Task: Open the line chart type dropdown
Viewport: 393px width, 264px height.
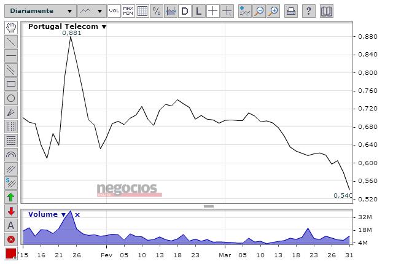Action: click(92, 11)
